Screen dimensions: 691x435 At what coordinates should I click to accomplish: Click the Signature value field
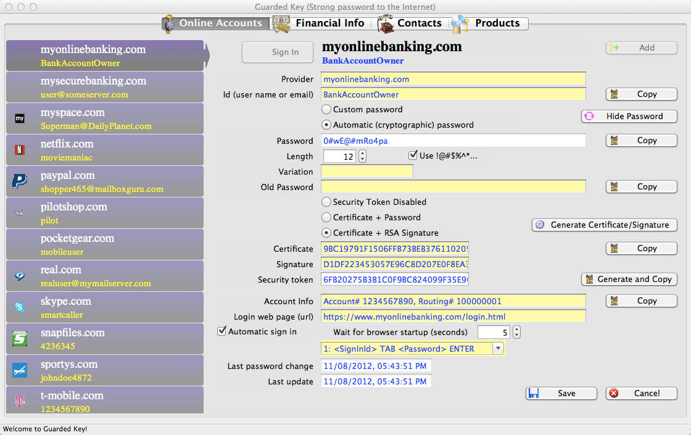[394, 264]
